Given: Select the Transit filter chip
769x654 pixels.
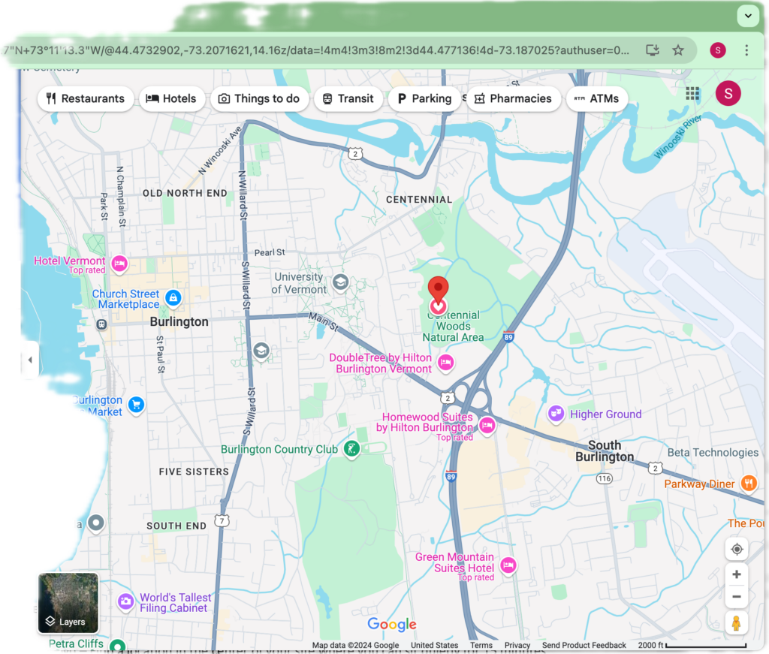Looking at the screenshot, I should coord(348,98).
